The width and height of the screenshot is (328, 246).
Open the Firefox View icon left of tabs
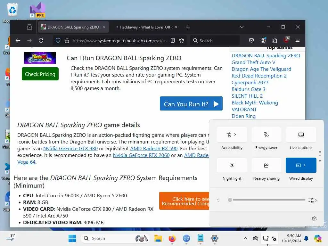click(29, 27)
